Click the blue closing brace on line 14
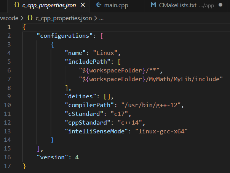The width and height of the screenshot is (230, 173). coord(53,140)
